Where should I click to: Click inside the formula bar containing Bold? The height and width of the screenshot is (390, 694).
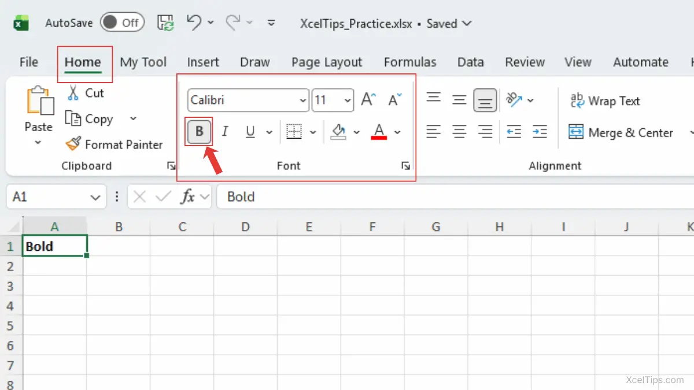(x=451, y=197)
